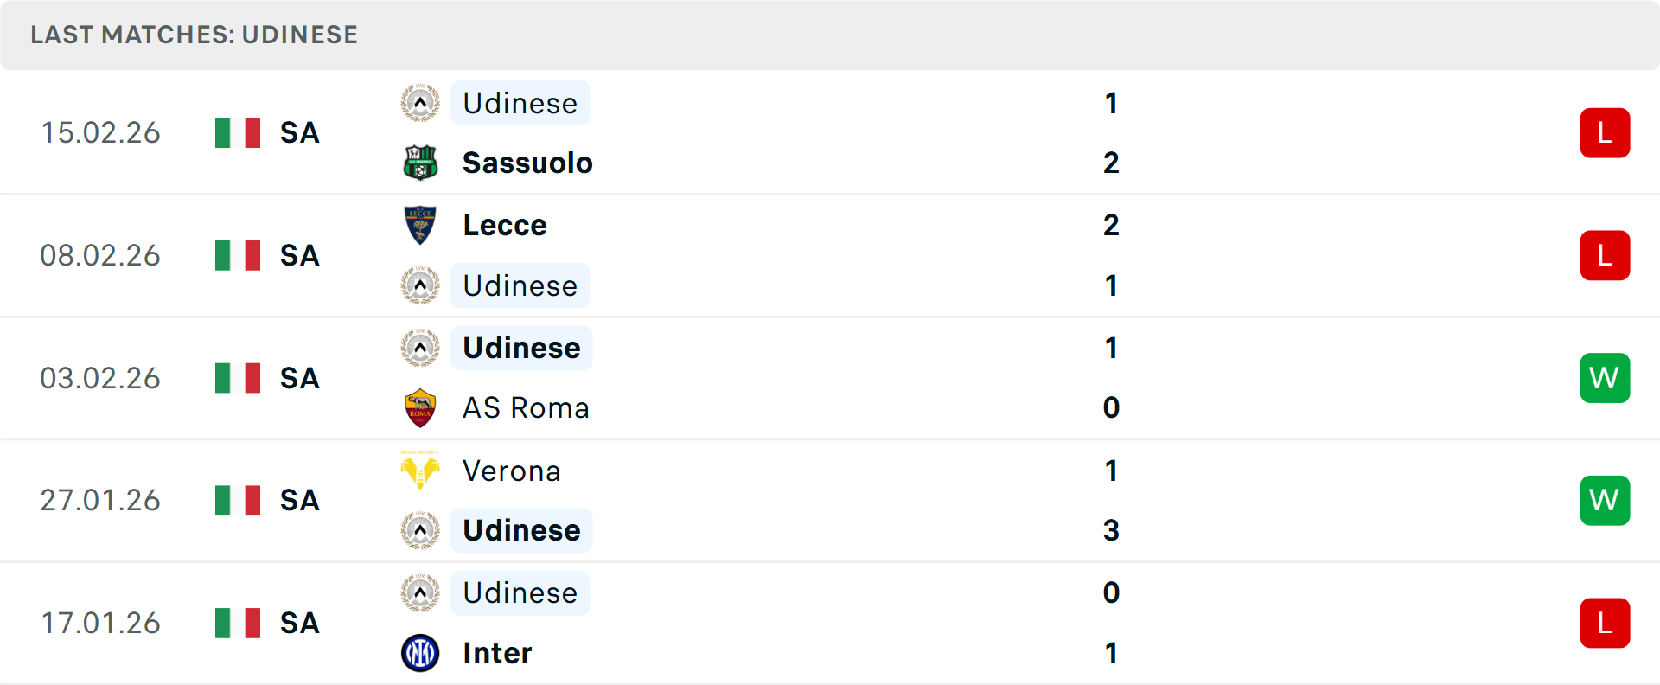
Task: Click the Verona club logo icon
Action: (x=420, y=471)
